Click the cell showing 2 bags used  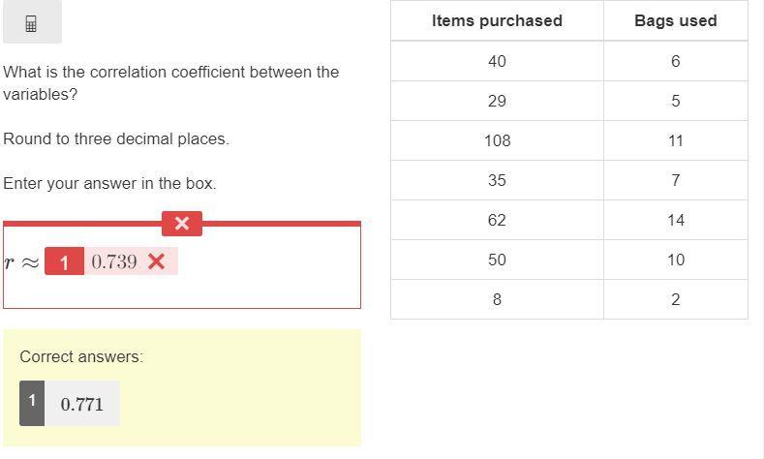click(675, 299)
